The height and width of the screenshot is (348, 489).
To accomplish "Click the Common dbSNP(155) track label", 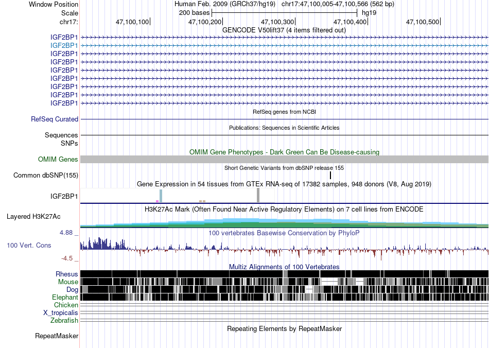I will click(46, 175).
